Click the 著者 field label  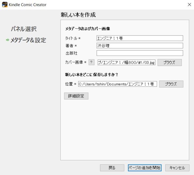tap(71, 46)
